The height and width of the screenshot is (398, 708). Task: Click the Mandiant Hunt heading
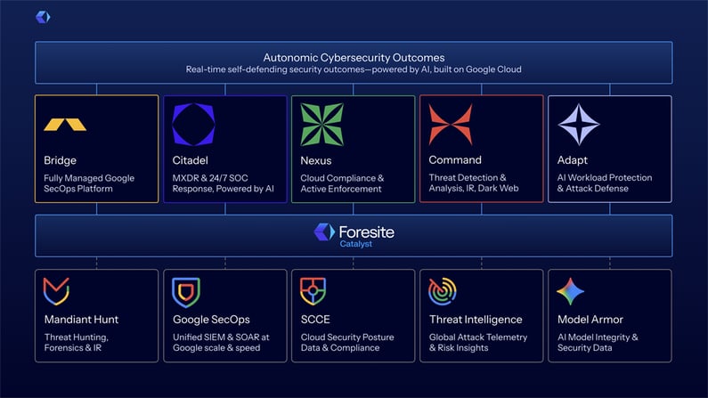pos(81,320)
